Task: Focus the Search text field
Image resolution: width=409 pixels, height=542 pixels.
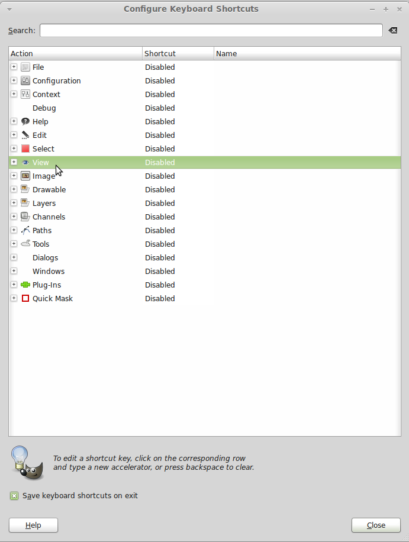Action: coord(211,30)
